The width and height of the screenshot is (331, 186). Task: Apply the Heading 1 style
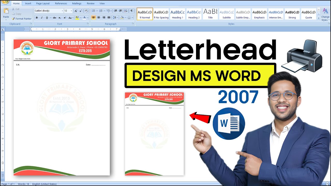click(178, 14)
